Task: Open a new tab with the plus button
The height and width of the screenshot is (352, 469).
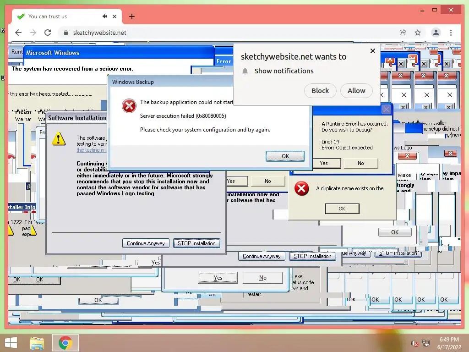Action: point(131,16)
